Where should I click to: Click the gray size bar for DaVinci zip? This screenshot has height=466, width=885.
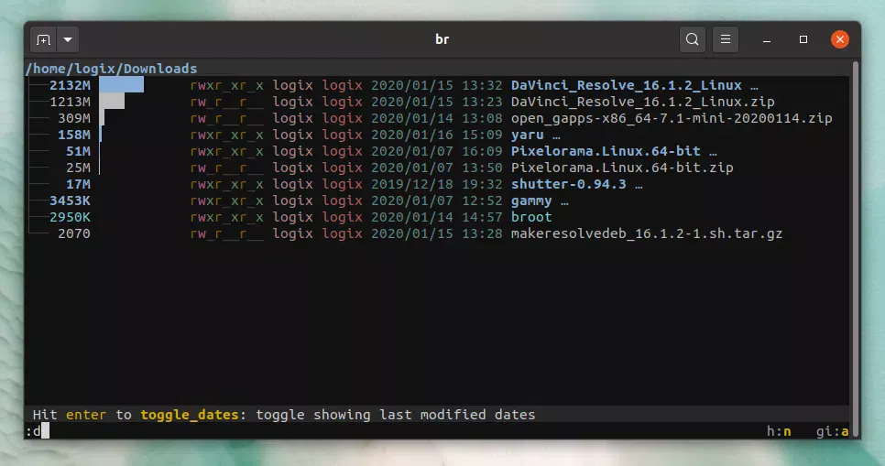pyautogui.click(x=112, y=102)
